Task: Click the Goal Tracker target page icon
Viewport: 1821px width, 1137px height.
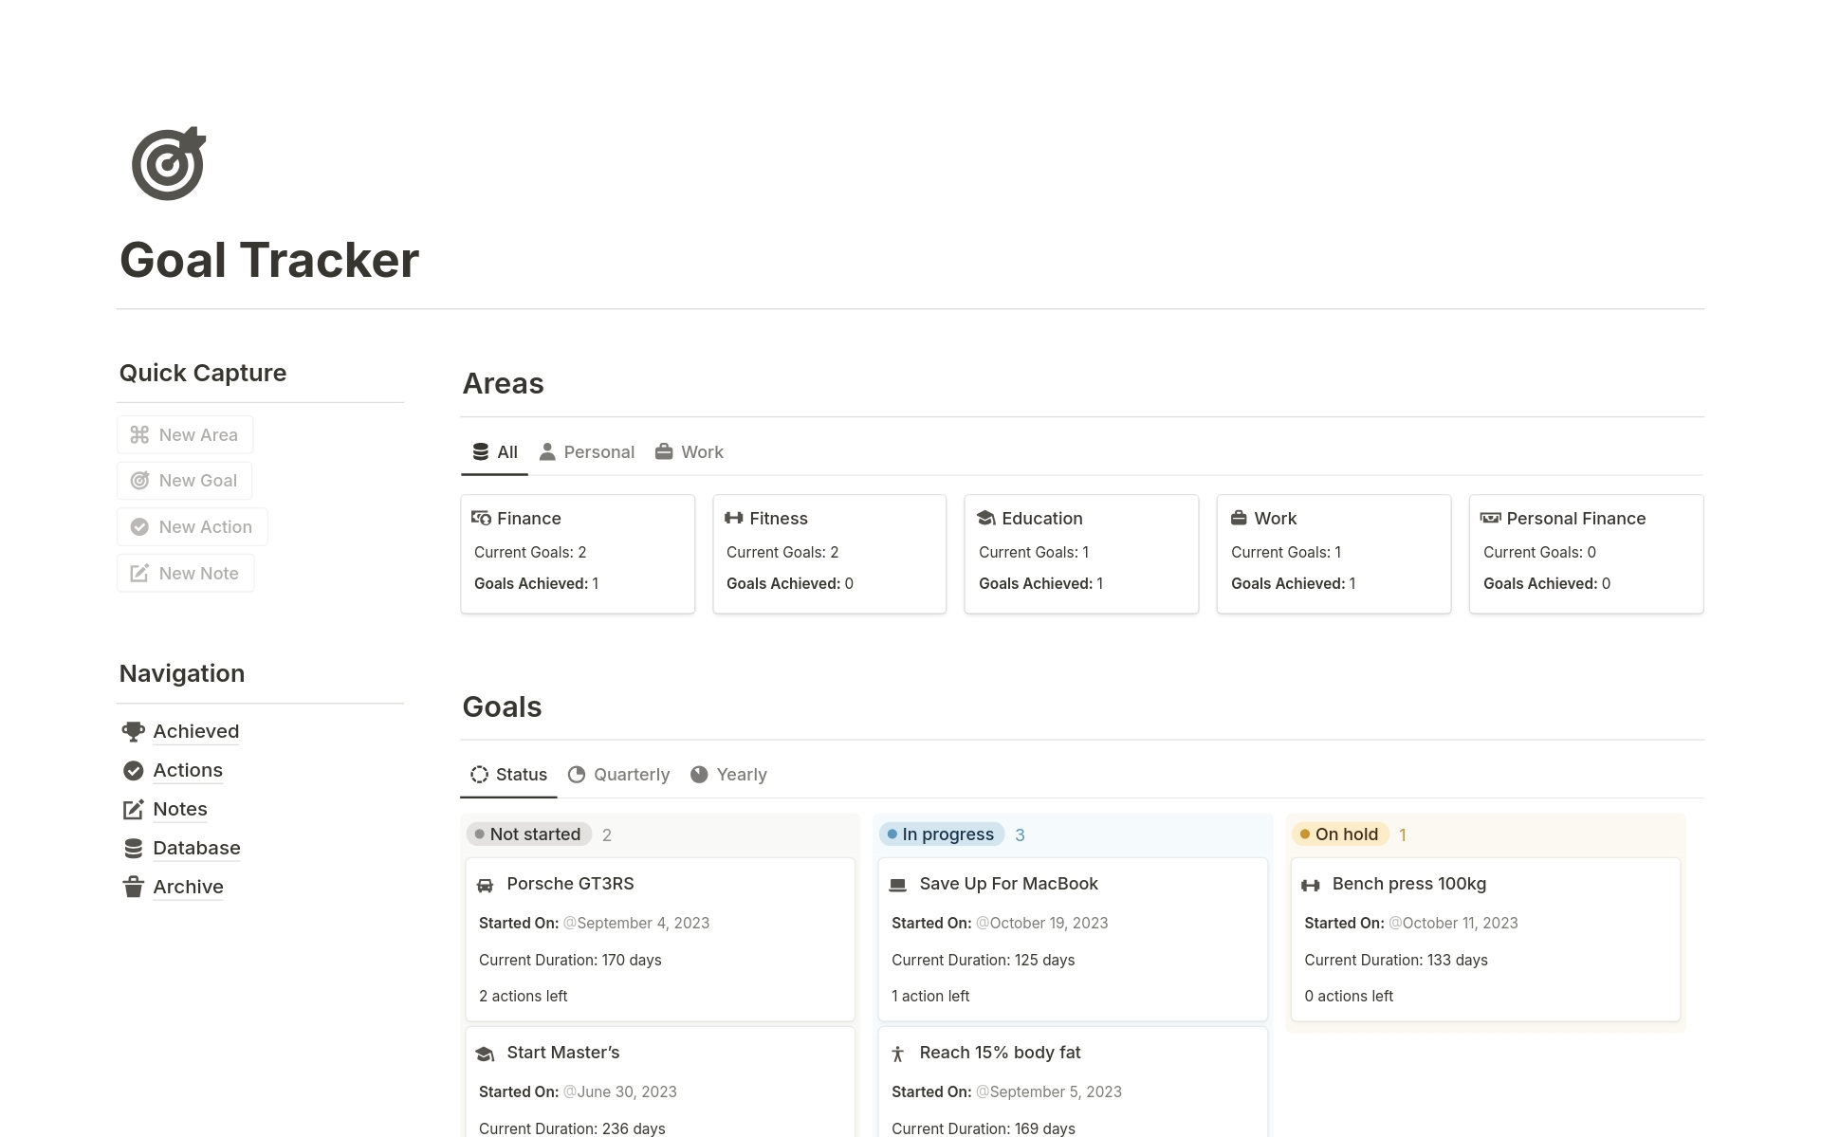Action: pos(168,164)
